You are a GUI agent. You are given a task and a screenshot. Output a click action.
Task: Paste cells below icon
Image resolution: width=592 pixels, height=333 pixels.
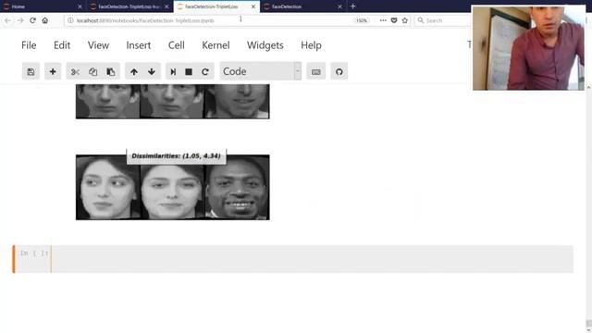click(x=111, y=71)
